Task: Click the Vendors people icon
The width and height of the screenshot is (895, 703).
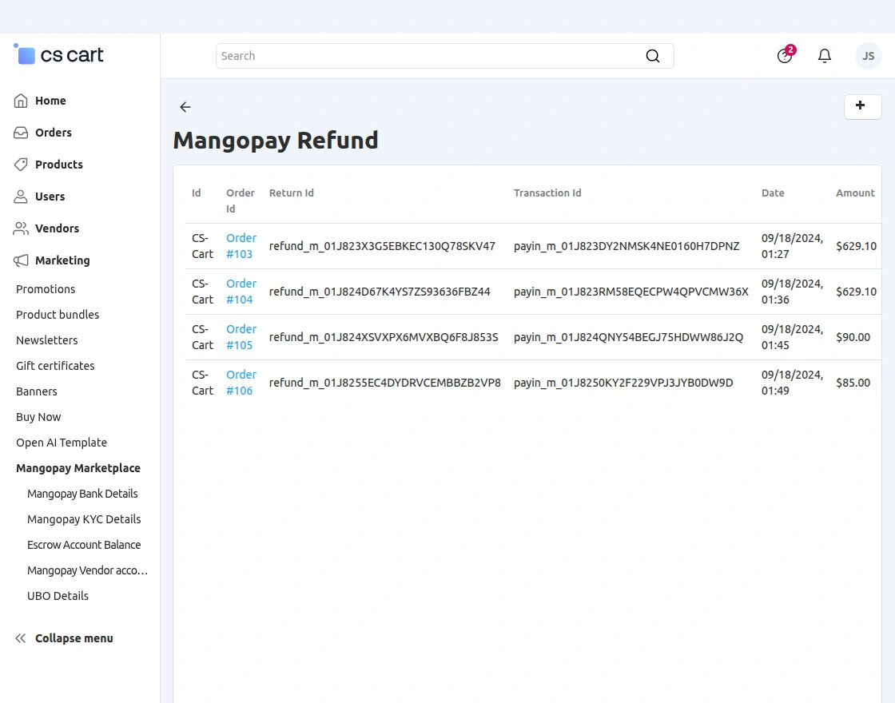Action: (21, 228)
